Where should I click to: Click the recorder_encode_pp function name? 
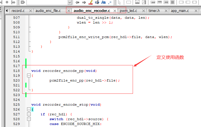63,71
